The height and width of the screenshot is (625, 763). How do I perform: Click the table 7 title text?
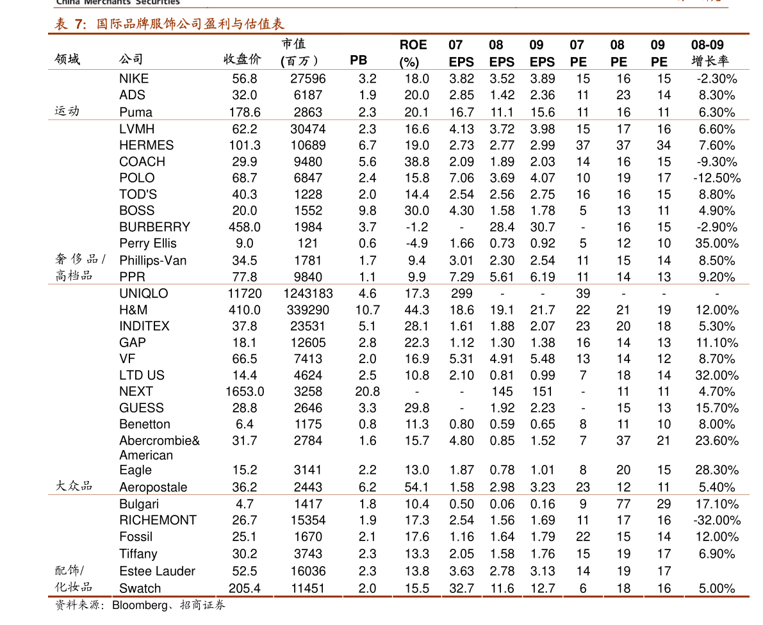(169, 24)
